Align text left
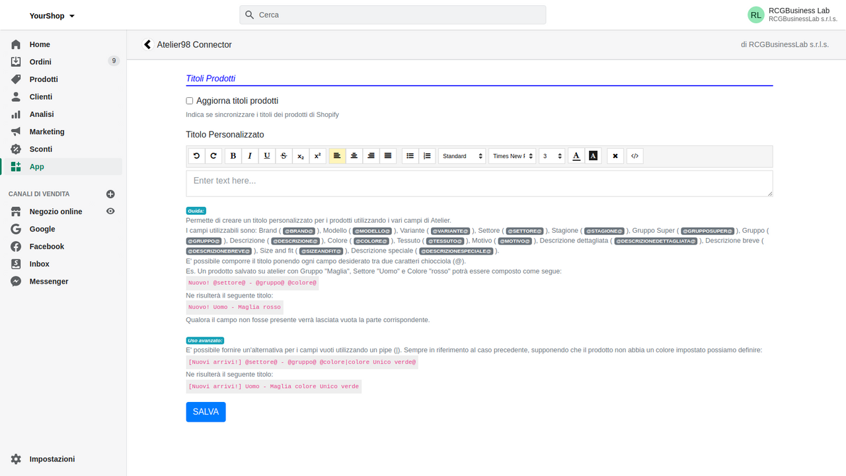This screenshot has width=846, height=476. tap(337, 156)
